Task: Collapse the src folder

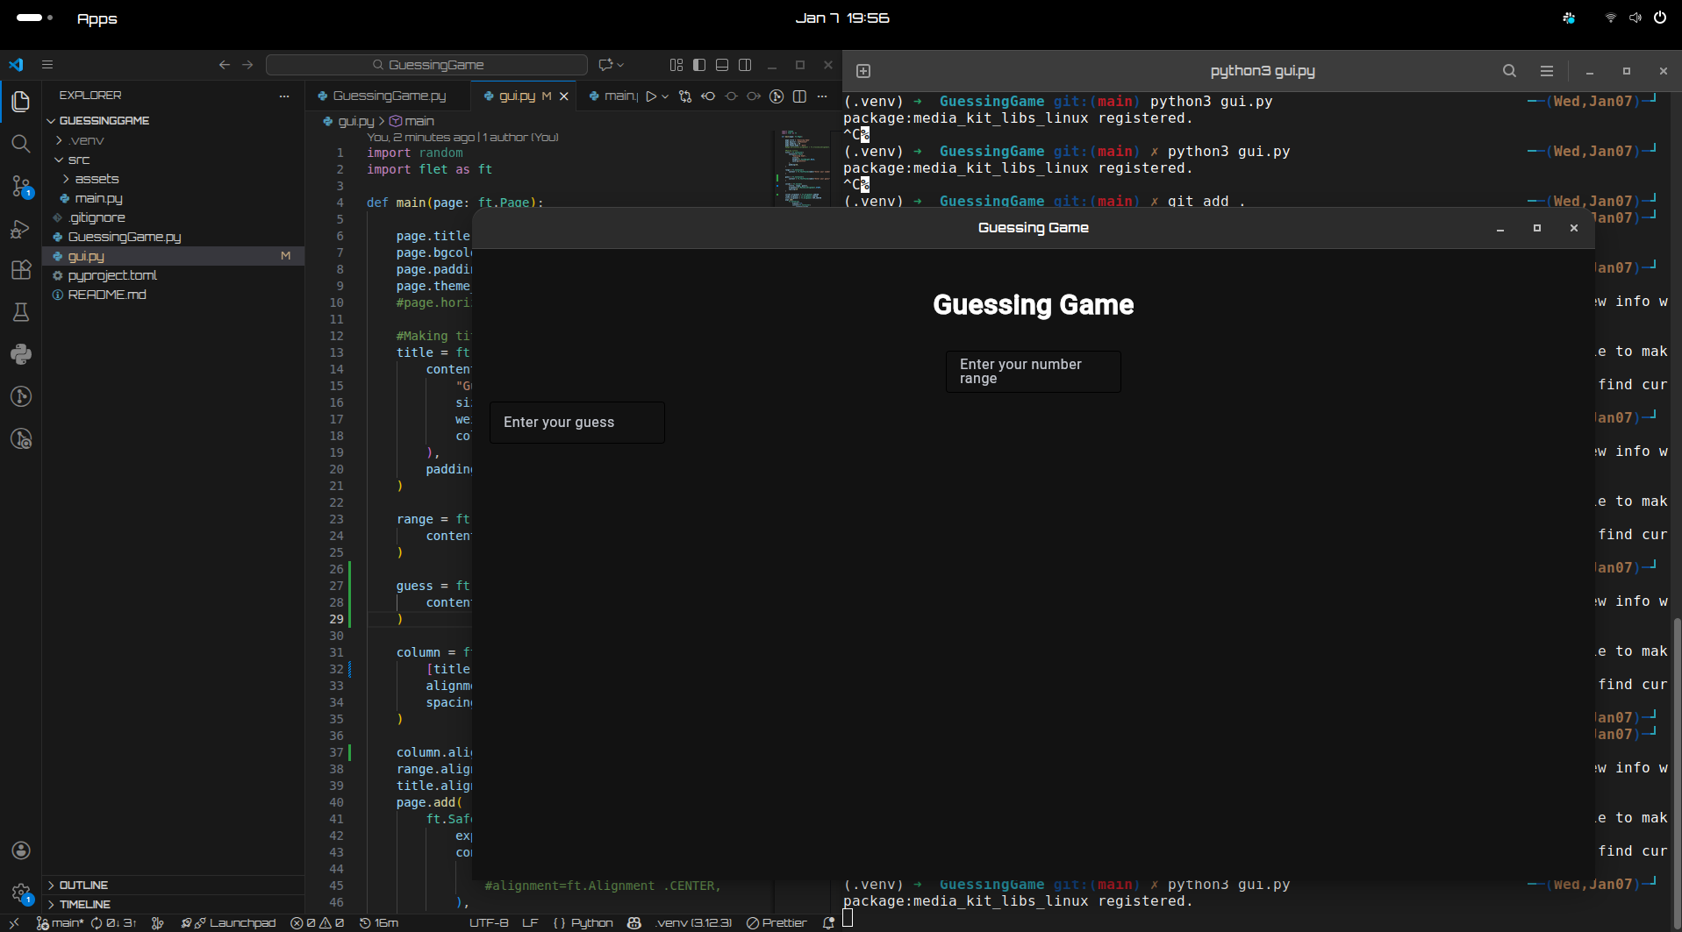Action: tap(78, 160)
